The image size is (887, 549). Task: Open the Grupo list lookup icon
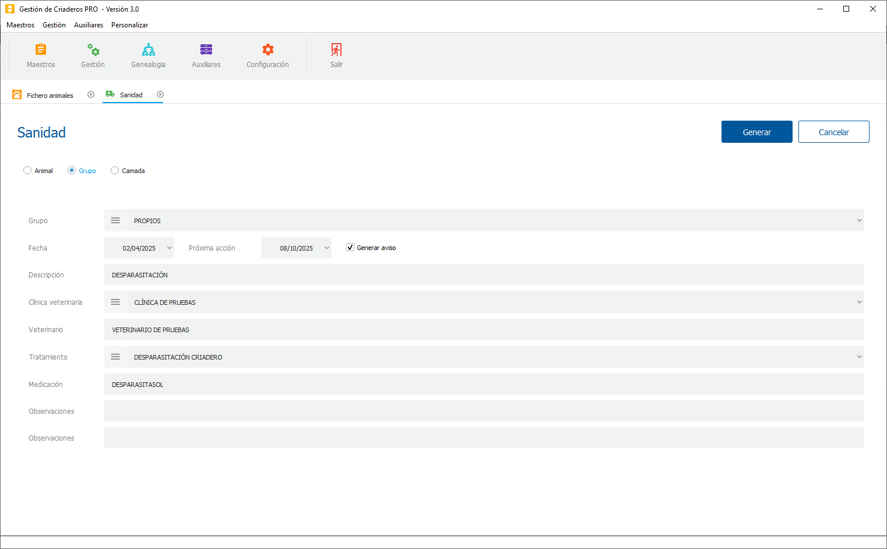point(115,220)
